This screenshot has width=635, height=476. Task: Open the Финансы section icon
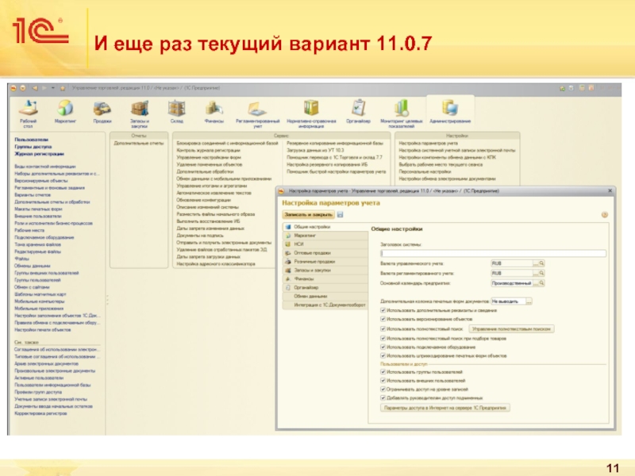tap(213, 108)
